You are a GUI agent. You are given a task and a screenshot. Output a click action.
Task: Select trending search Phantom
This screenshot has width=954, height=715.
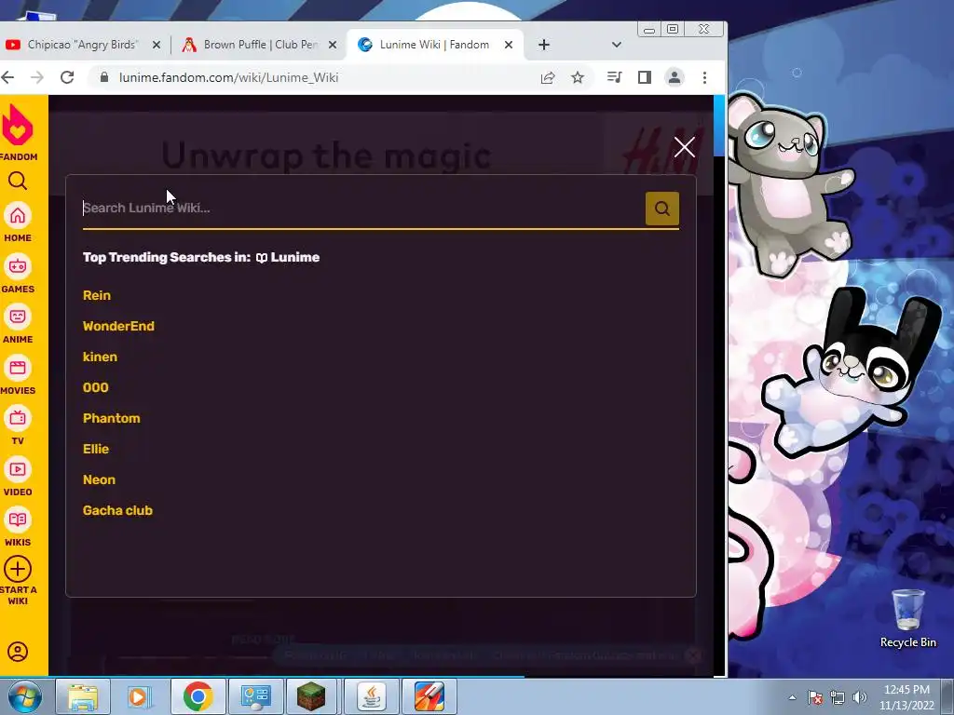112,418
